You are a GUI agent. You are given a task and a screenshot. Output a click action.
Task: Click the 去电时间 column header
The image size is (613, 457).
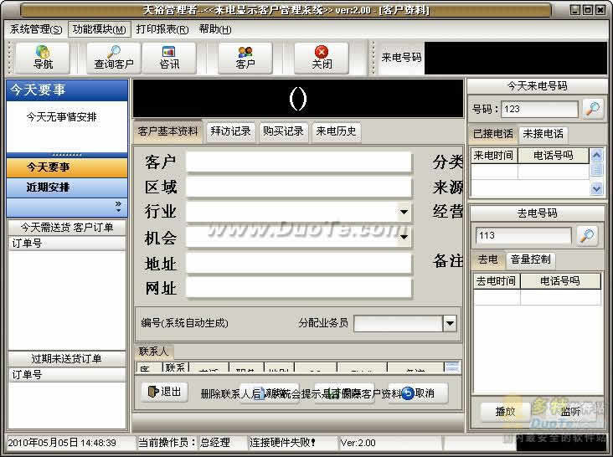[x=496, y=281]
